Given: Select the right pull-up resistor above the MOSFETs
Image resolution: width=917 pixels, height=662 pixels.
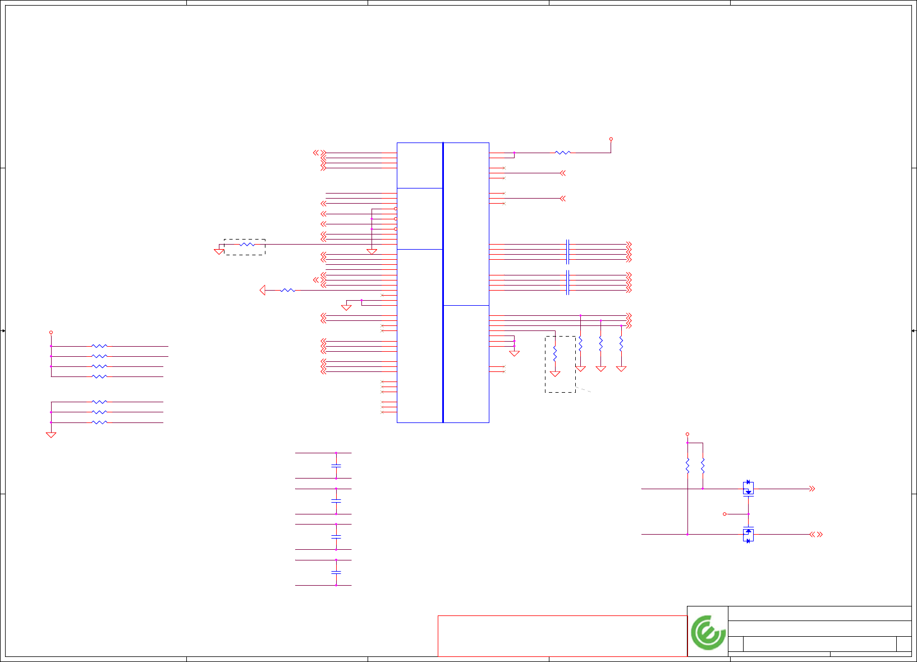Looking at the screenshot, I should pyautogui.click(x=703, y=466).
